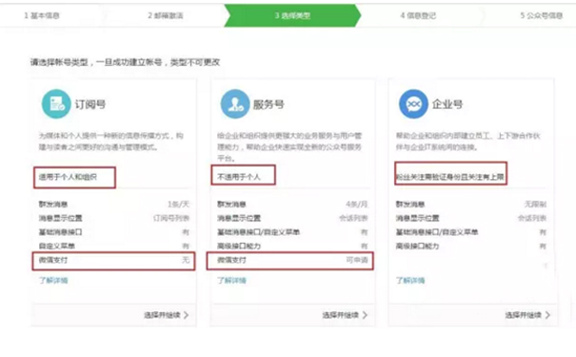
Task: Click the 无限制 value in 企业号
Action: click(x=535, y=205)
